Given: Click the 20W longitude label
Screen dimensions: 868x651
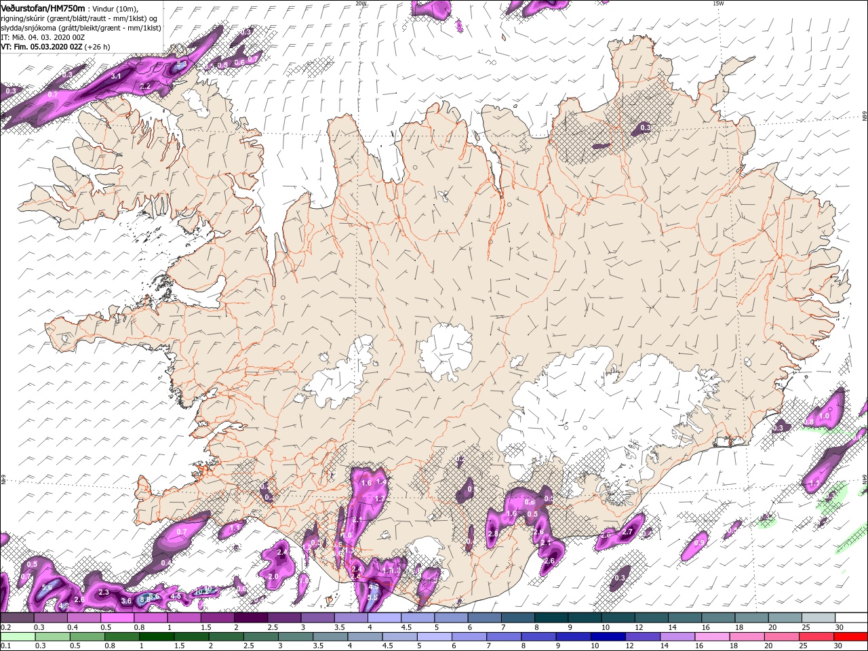Looking at the screenshot, I should click(361, 3).
